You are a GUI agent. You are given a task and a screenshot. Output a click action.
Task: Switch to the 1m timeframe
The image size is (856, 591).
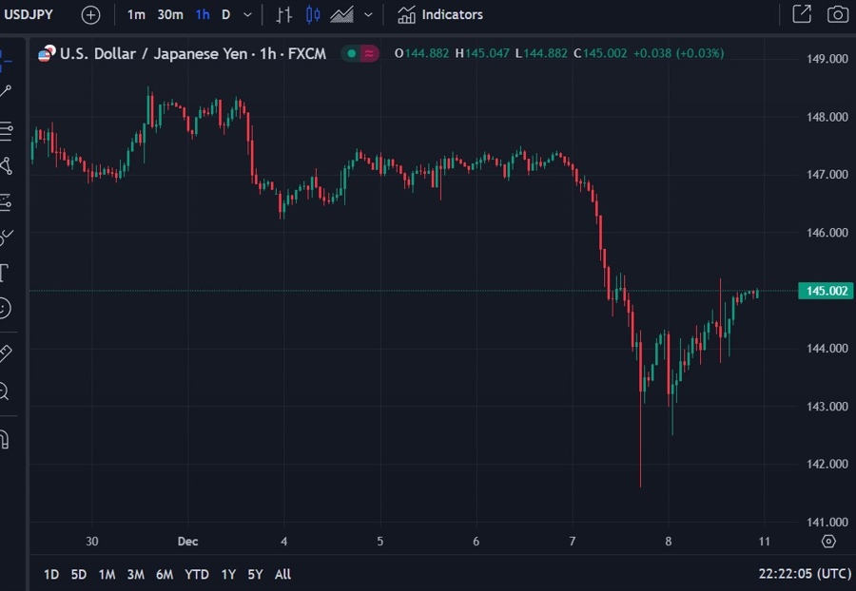pyautogui.click(x=136, y=14)
